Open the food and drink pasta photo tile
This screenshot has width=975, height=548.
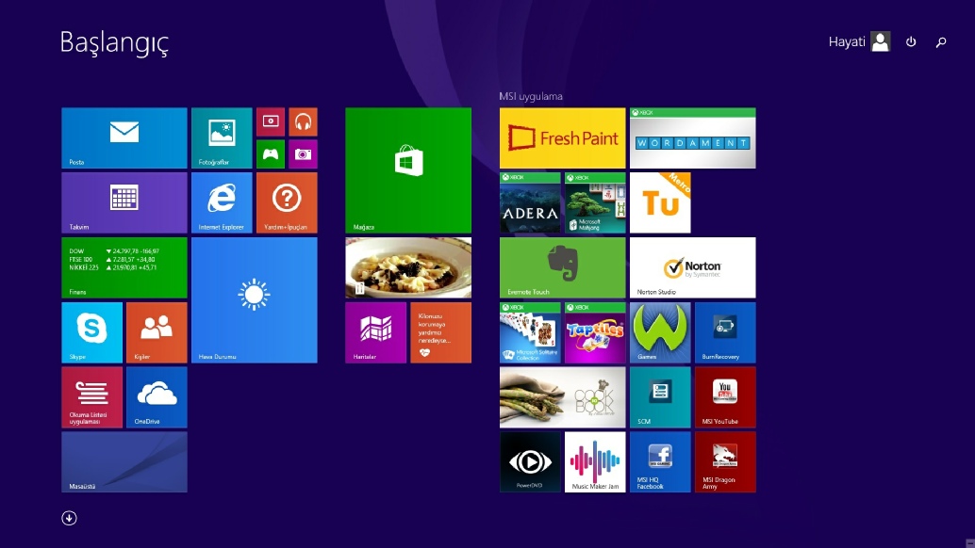click(408, 267)
